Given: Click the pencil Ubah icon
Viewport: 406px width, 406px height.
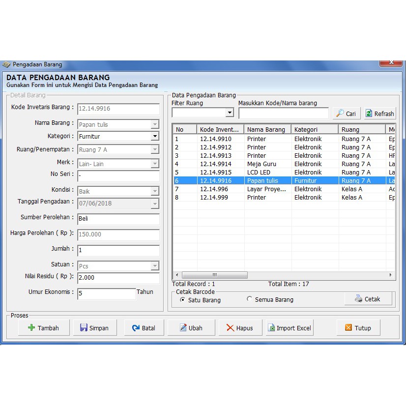Looking at the screenshot, I should coord(183,327).
